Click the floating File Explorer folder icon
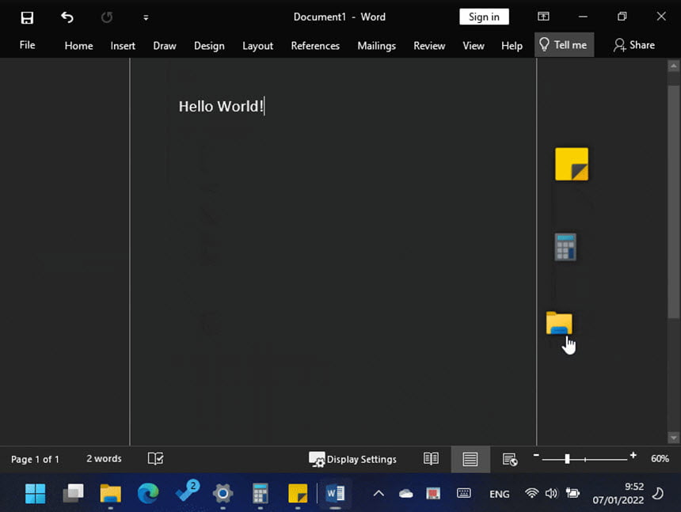Screen dimensions: 681x512 click(x=559, y=323)
